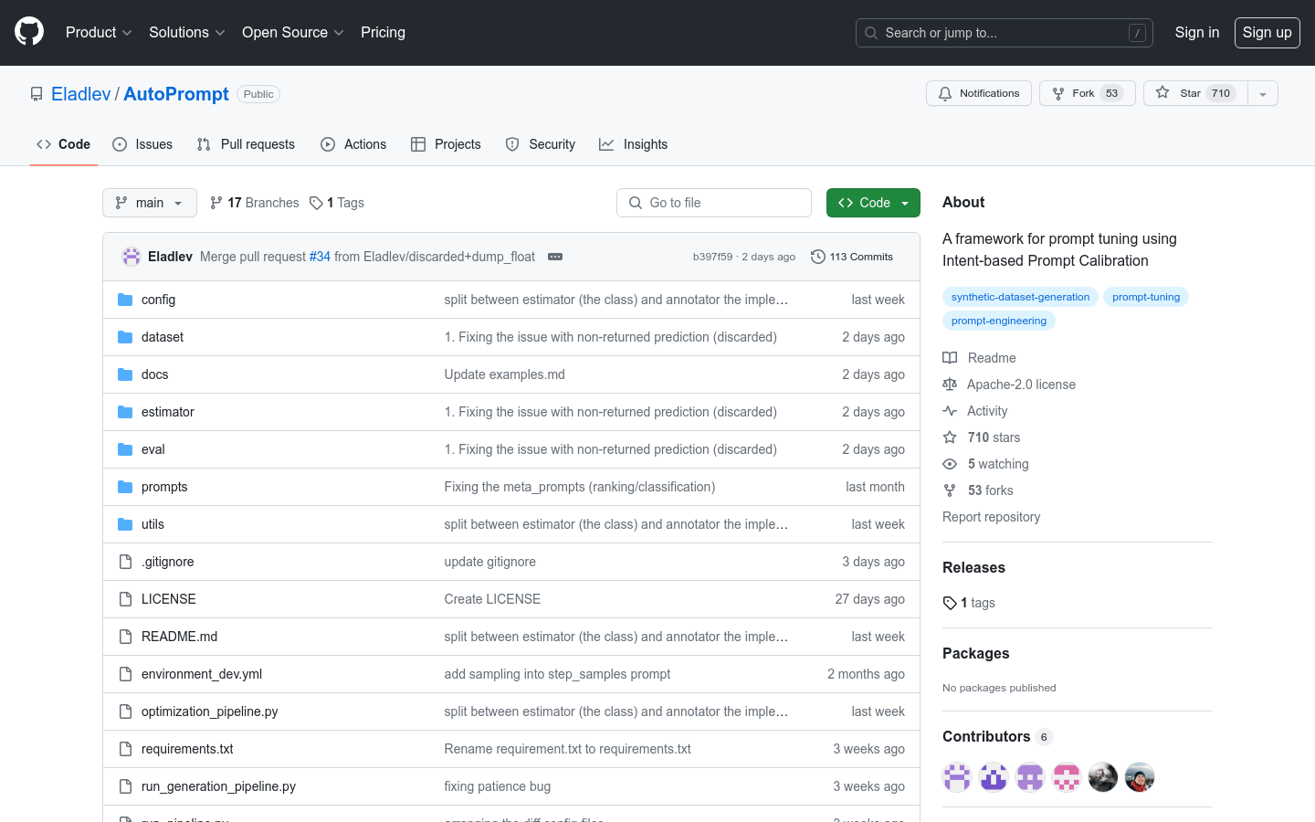
Task: Click the prompt-tuning topic tag
Action: click(x=1146, y=297)
